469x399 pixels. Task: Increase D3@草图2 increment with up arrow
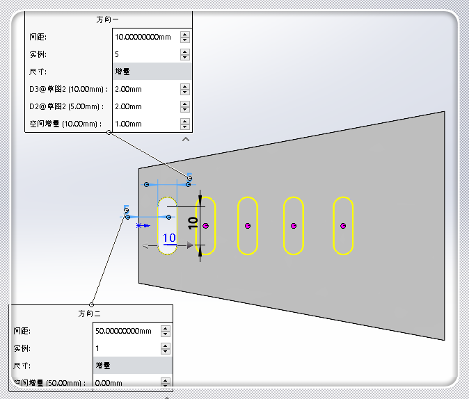185,86
